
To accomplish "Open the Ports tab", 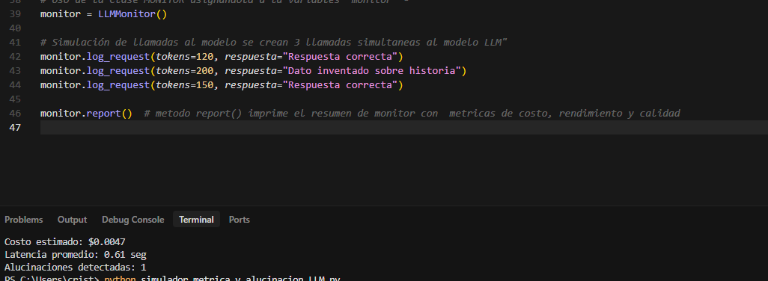I will [x=240, y=220].
